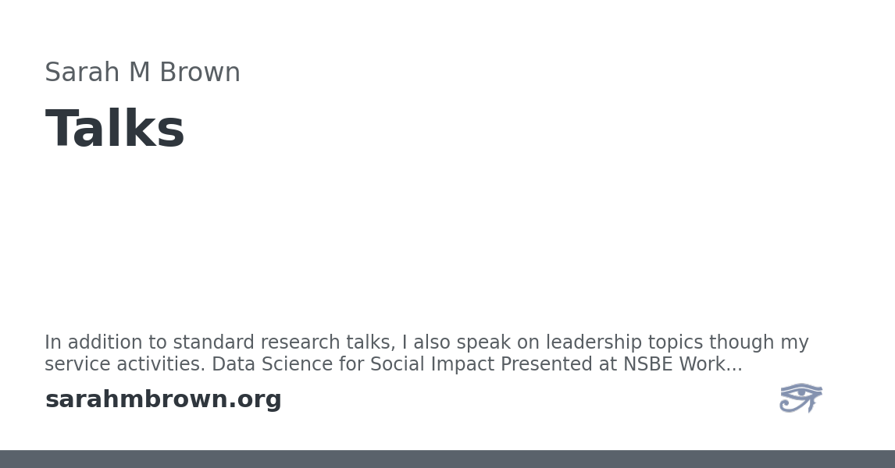This screenshot has height=468, width=895.
Task: Click the Eye of Horus logo
Action: (x=801, y=398)
